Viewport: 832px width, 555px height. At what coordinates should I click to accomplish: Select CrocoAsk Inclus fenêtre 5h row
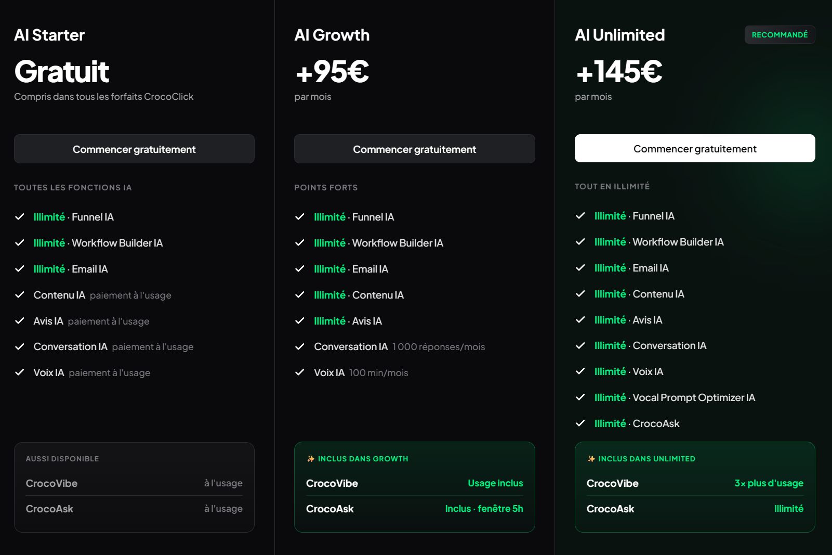(415, 509)
